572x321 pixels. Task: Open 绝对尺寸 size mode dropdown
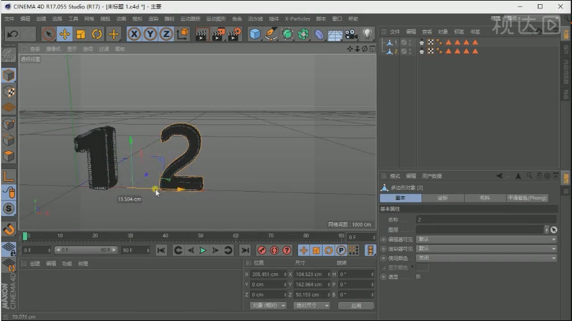point(312,305)
